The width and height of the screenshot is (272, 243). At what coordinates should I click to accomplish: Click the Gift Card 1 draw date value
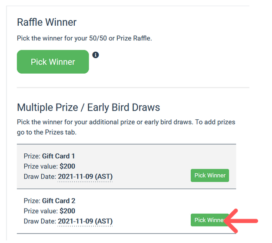pos(85,177)
